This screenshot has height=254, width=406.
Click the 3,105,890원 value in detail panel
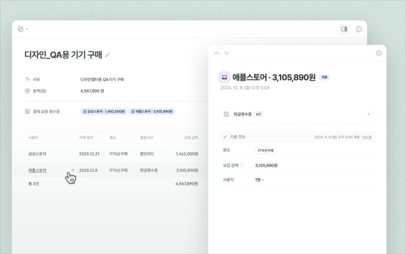point(266,165)
